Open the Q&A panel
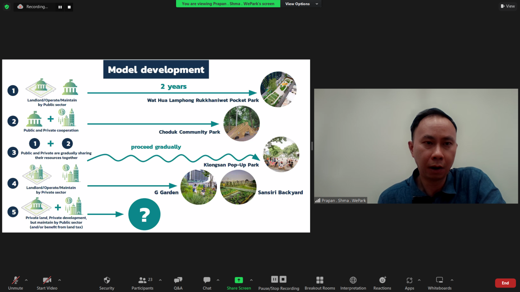 pyautogui.click(x=178, y=283)
